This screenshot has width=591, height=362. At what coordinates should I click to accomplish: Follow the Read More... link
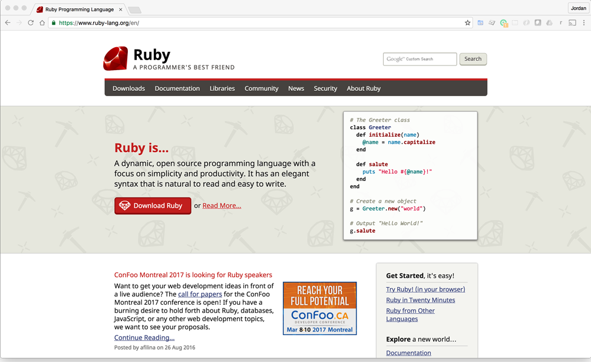click(222, 206)
